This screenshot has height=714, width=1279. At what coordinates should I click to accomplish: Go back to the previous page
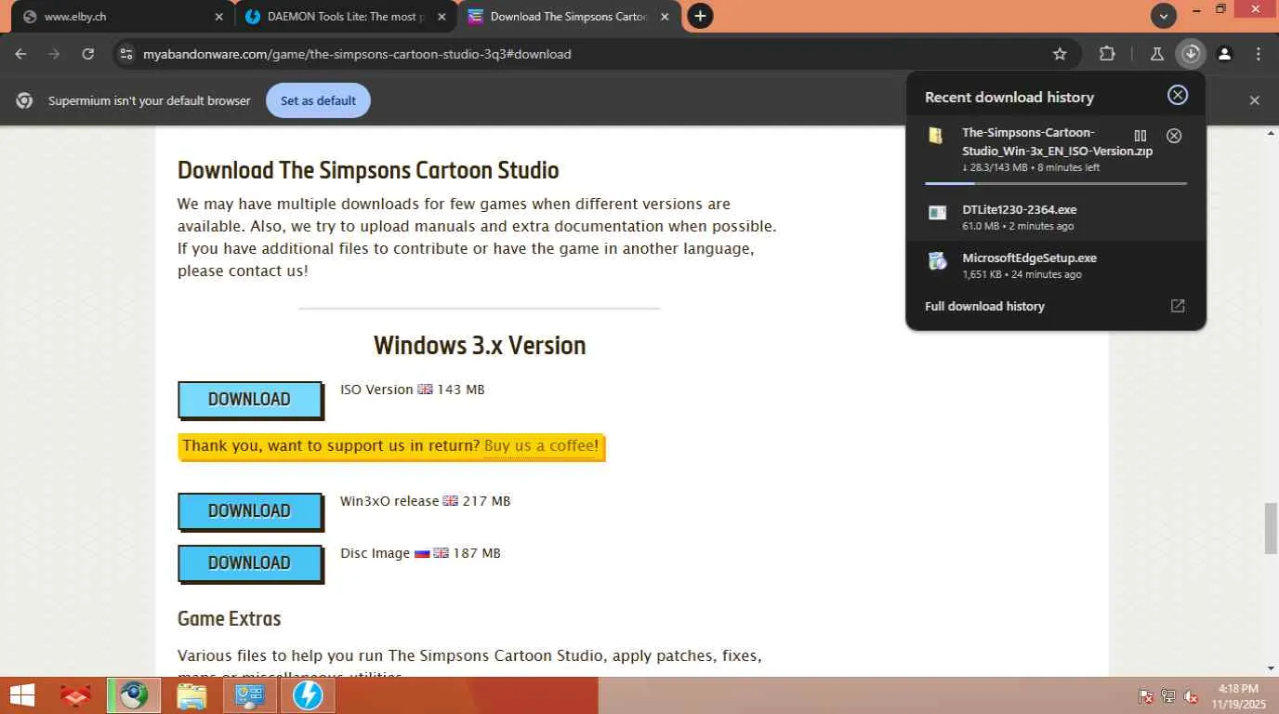coord(20,54)
